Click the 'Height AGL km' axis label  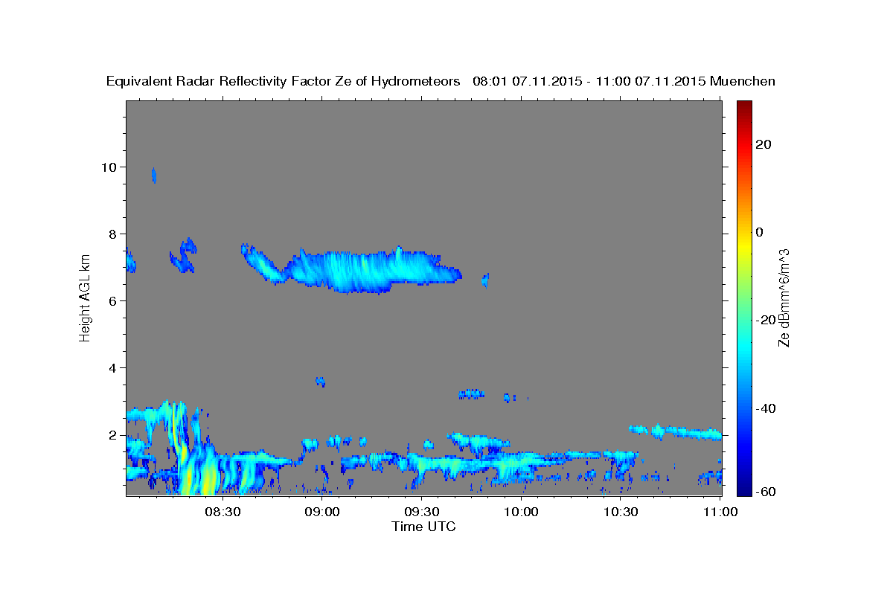86,297
